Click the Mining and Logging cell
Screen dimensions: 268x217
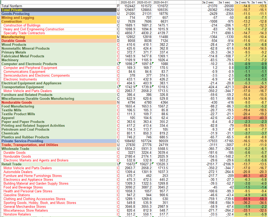click(18, 18)
